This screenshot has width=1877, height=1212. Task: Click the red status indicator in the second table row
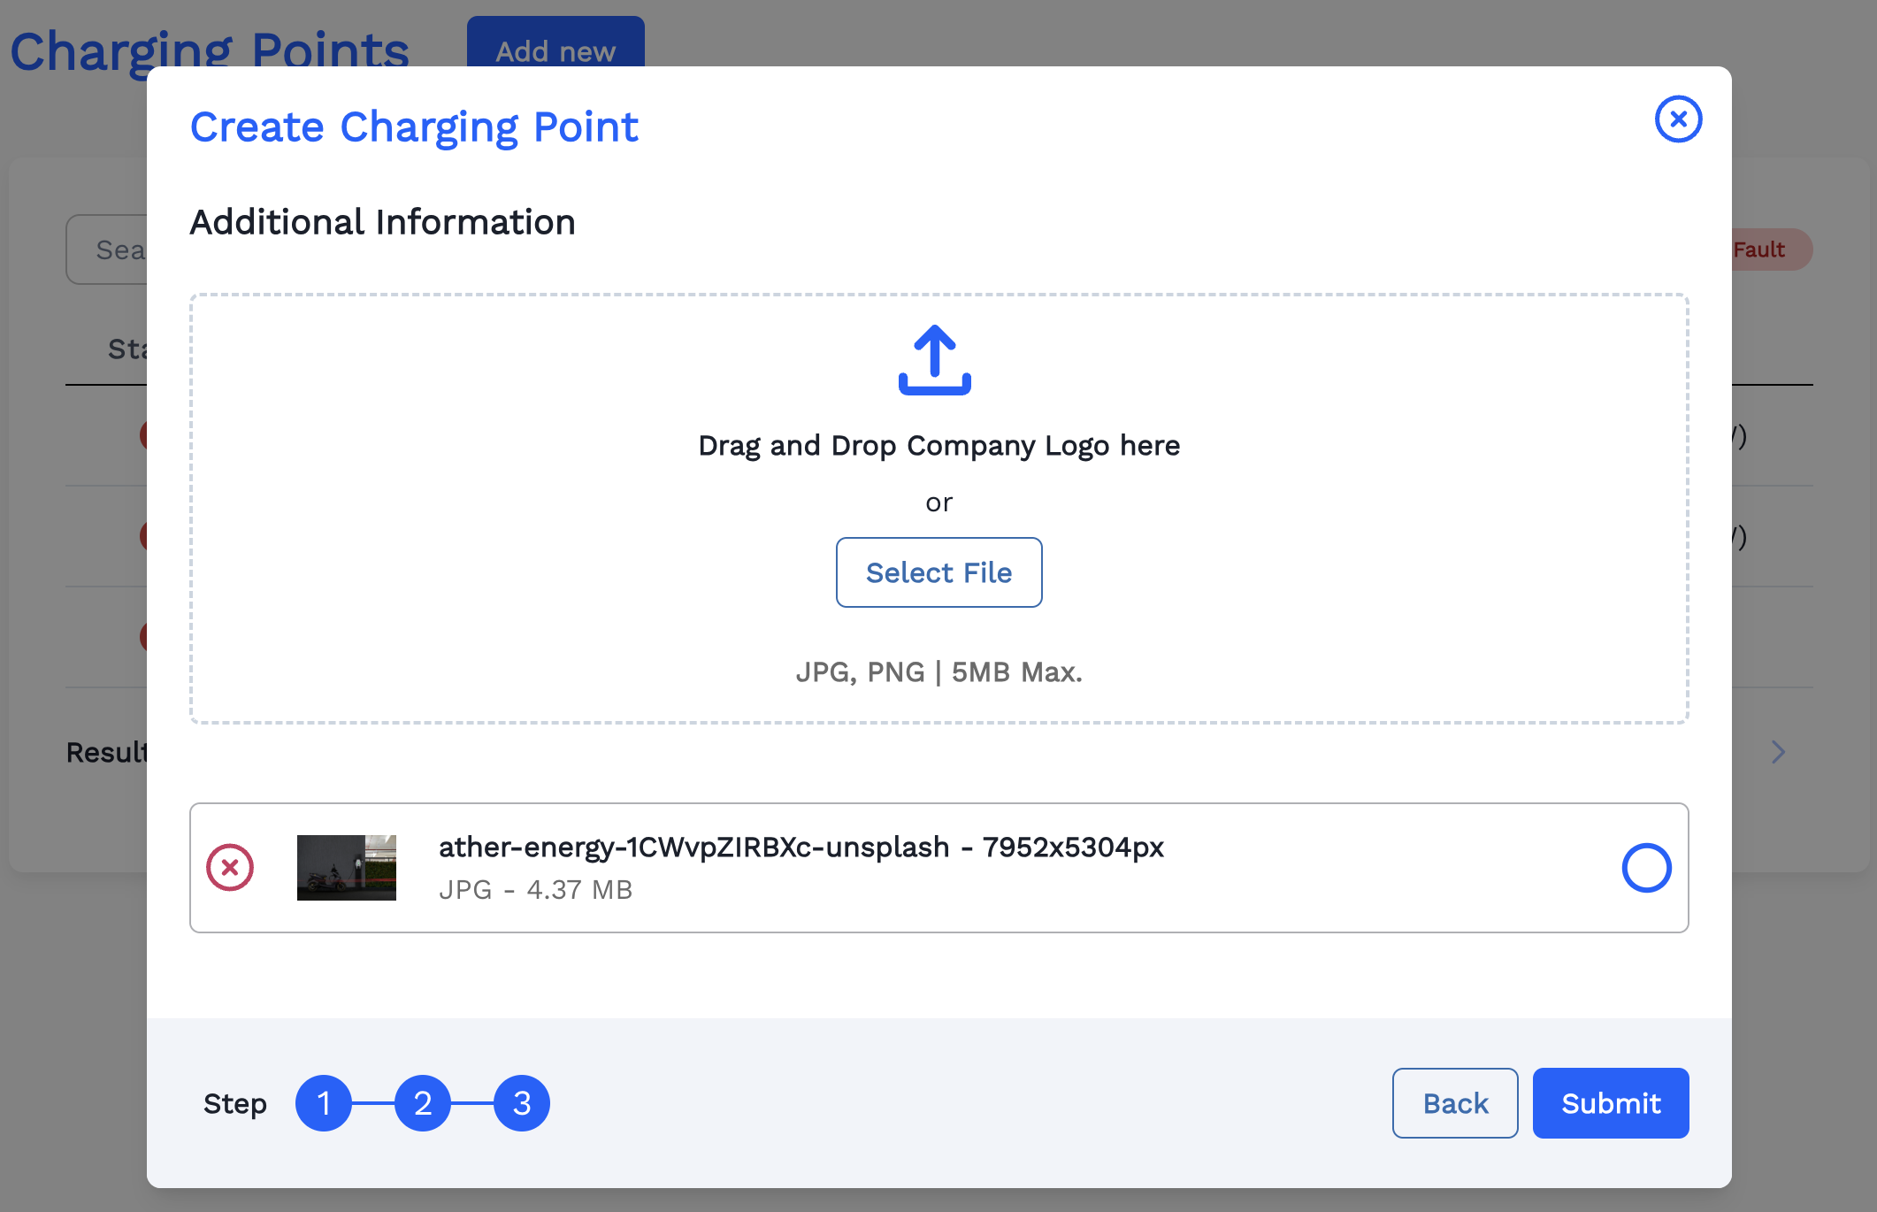(144, 535)
